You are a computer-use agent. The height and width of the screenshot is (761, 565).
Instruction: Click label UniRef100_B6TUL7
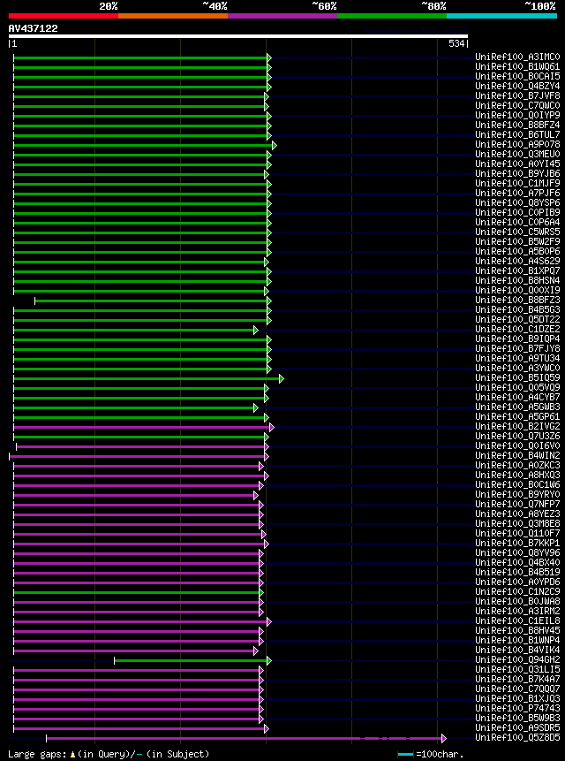(517, 135)
